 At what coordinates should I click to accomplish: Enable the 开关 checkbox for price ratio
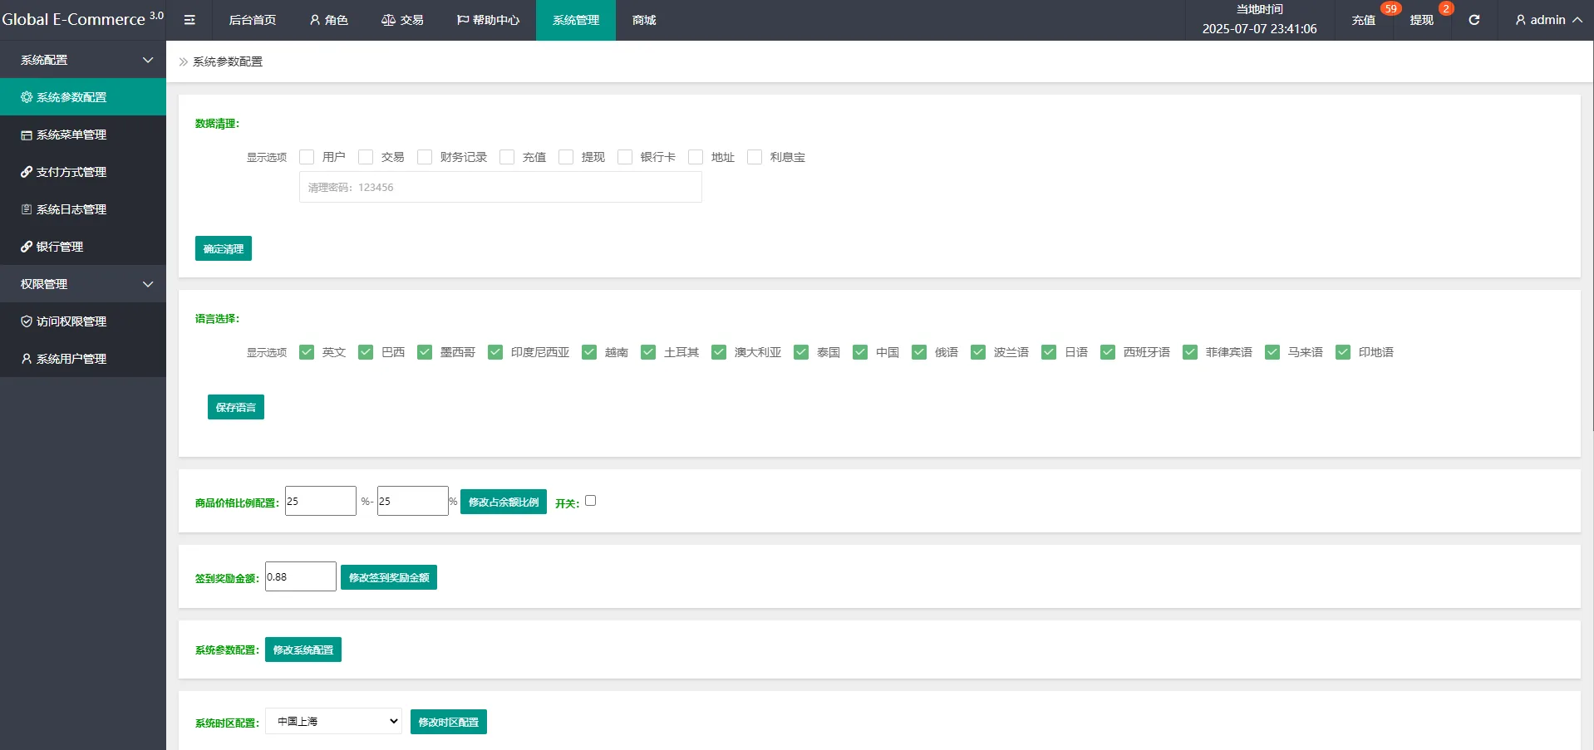pyautogui.click(x=590, y=501)
